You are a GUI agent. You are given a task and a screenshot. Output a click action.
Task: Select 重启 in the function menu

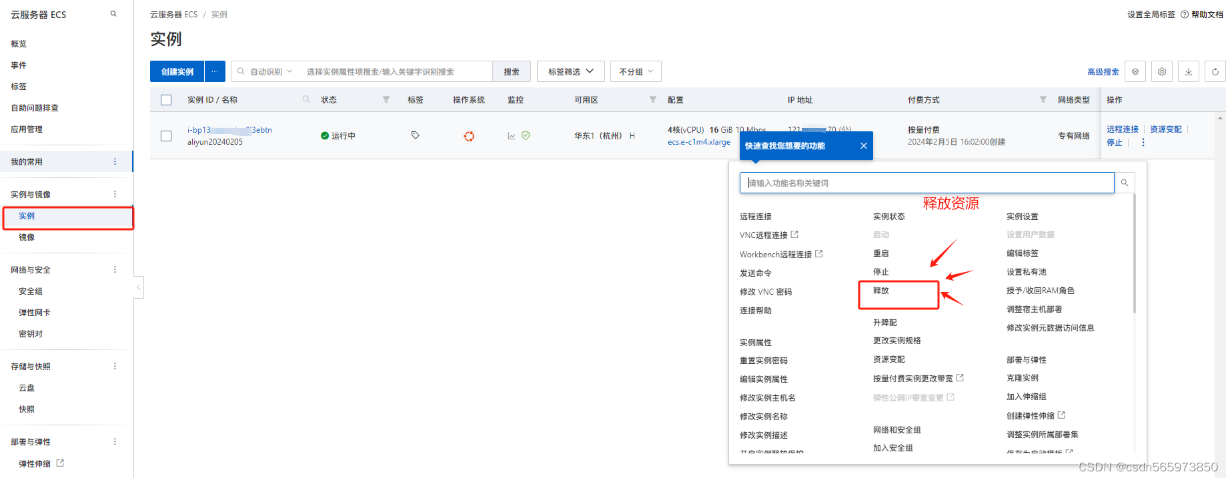[881, 253]
